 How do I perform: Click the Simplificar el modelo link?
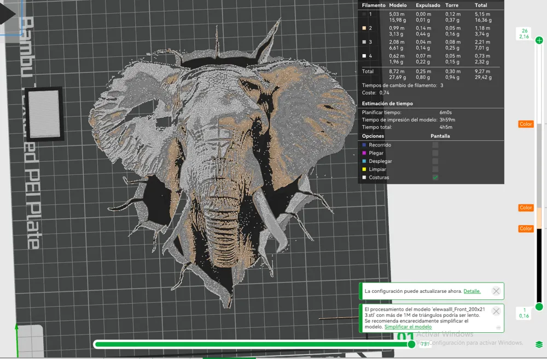coord(408,327)
